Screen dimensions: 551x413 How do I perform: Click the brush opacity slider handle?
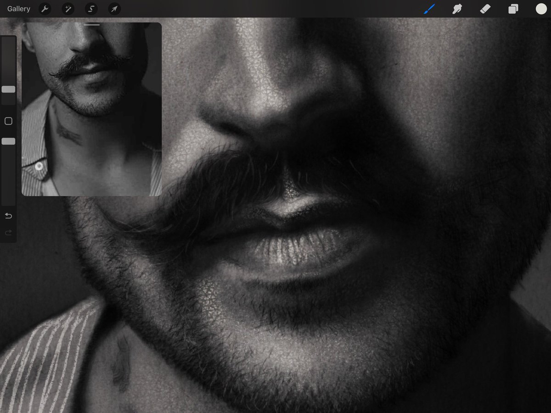(x=8, y=141)
